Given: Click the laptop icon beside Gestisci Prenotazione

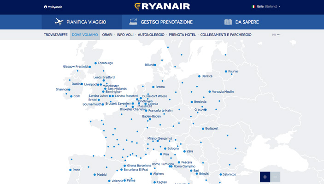Looking at the screenshot, I should coord(133,22).
